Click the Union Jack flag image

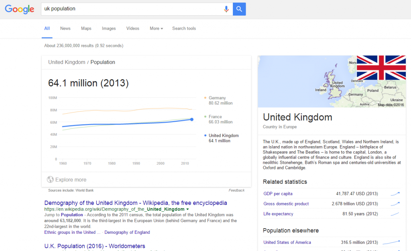pos(381,68)
